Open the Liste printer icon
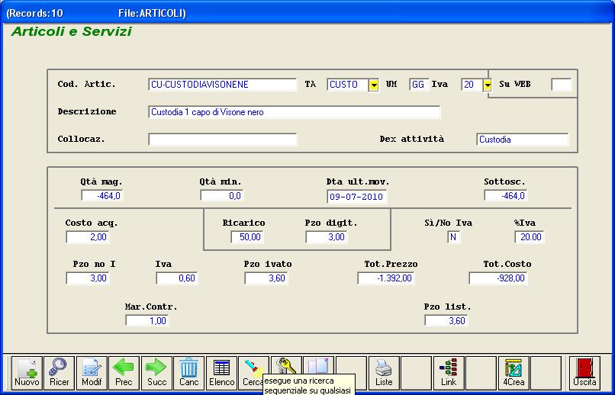The width and height of the screenshot is (615, 395). [x=384, y=373]
